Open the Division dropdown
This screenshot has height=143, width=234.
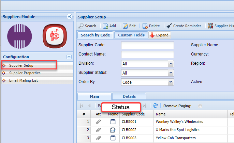[x=171, y=63]
